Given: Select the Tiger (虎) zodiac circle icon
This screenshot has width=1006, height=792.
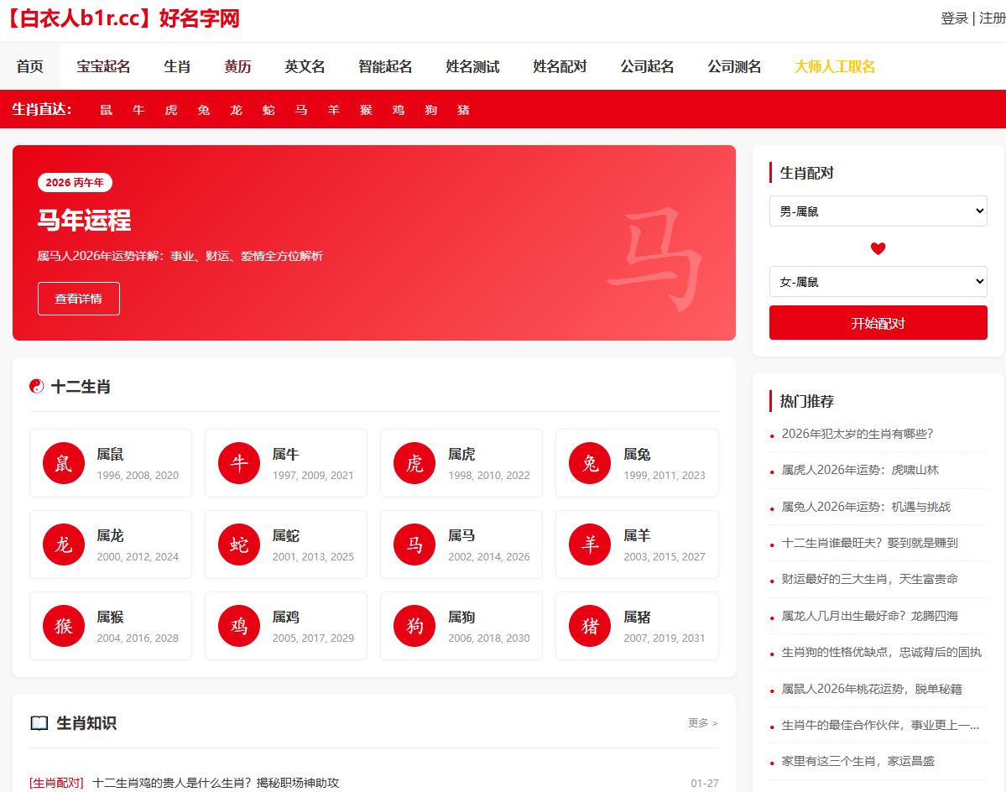Looking at the screenshot, I should click(414, 463).
